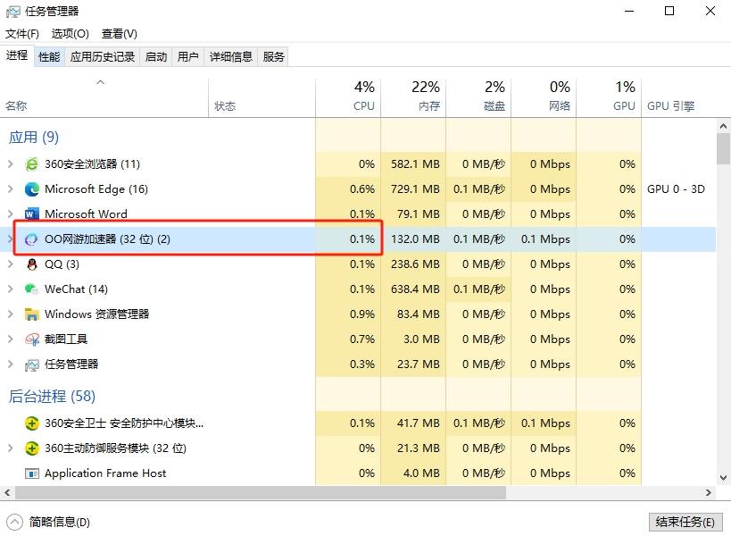This screenshot has height=536, width=731.
Task: Sort by the 状态 column header
Action: click(x=262, y=98)
